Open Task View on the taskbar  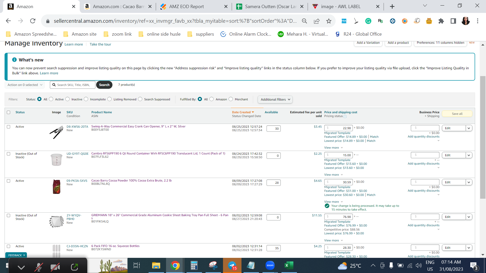coord(137,265)
